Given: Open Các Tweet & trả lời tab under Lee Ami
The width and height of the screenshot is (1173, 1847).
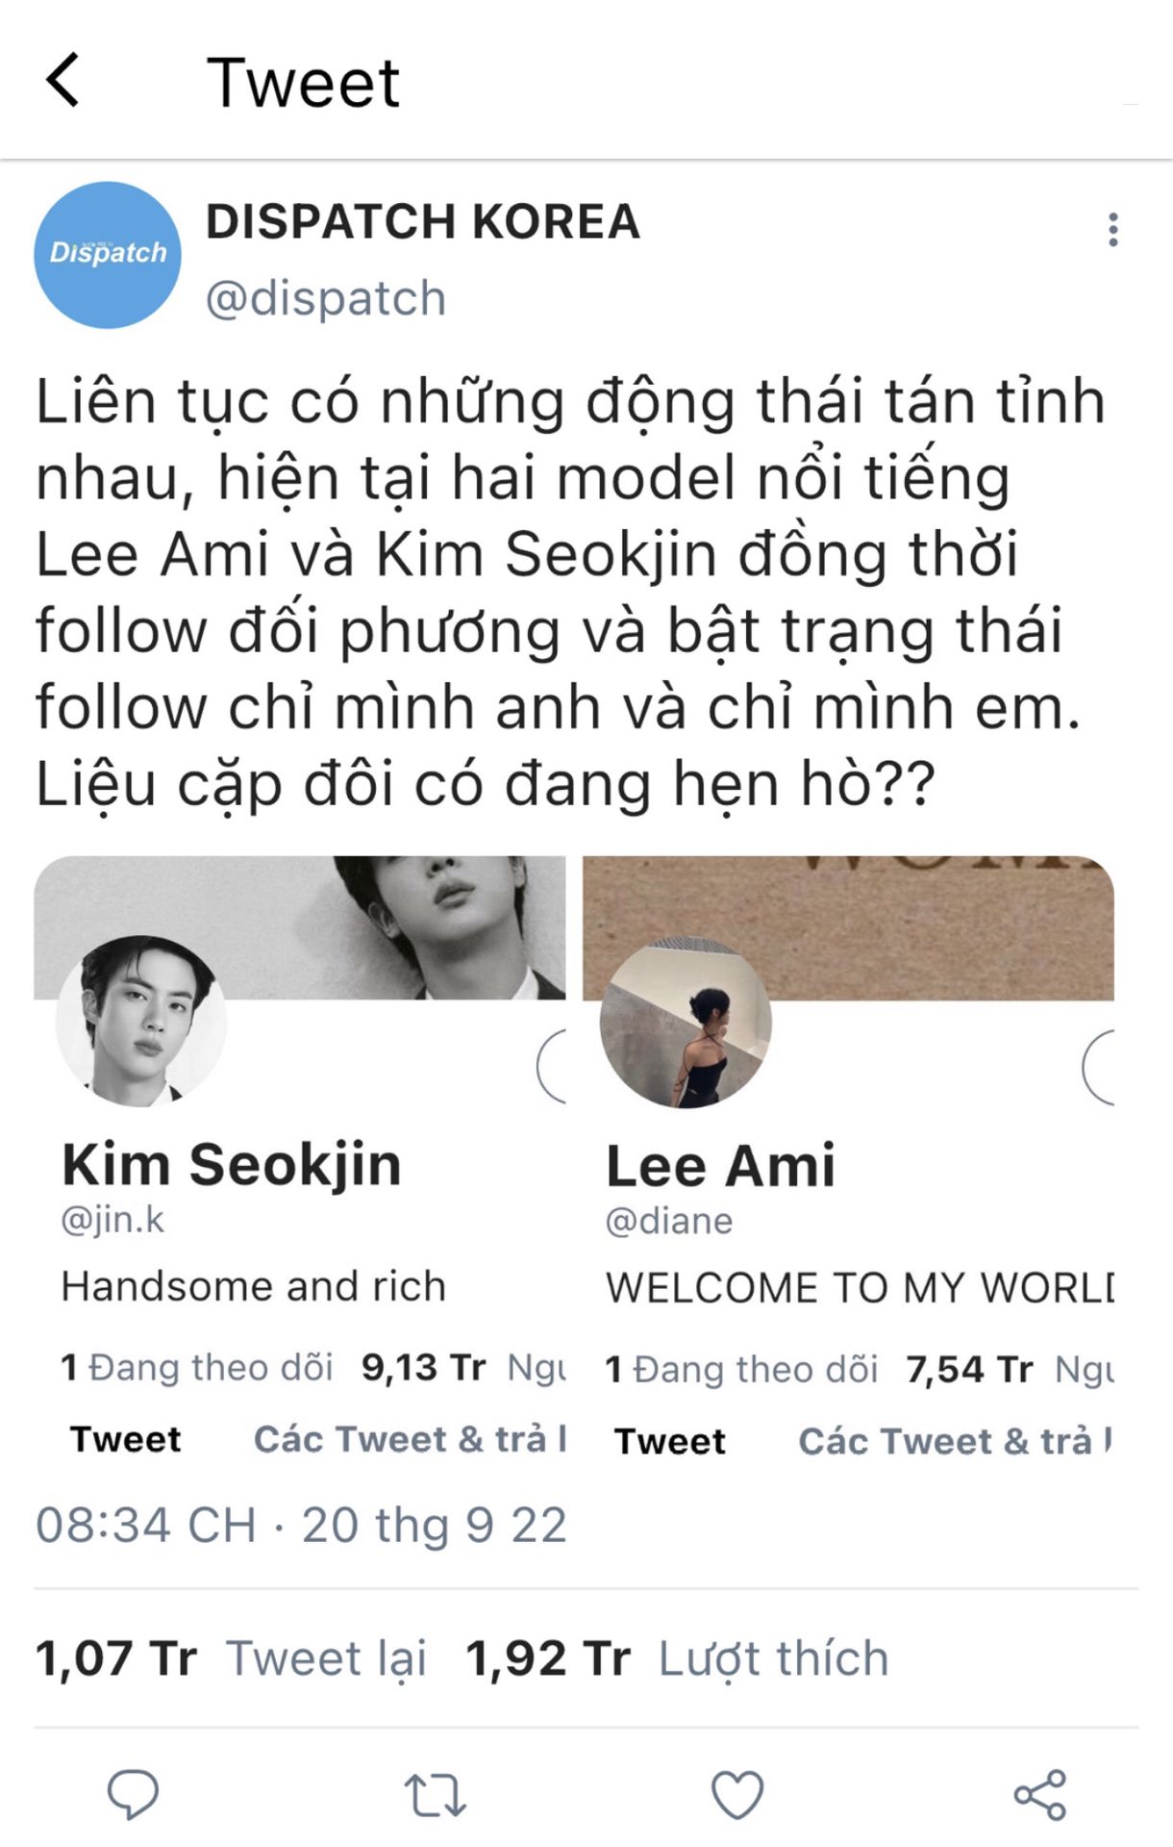Looking at the screenshot, I should coord(955,1441).
